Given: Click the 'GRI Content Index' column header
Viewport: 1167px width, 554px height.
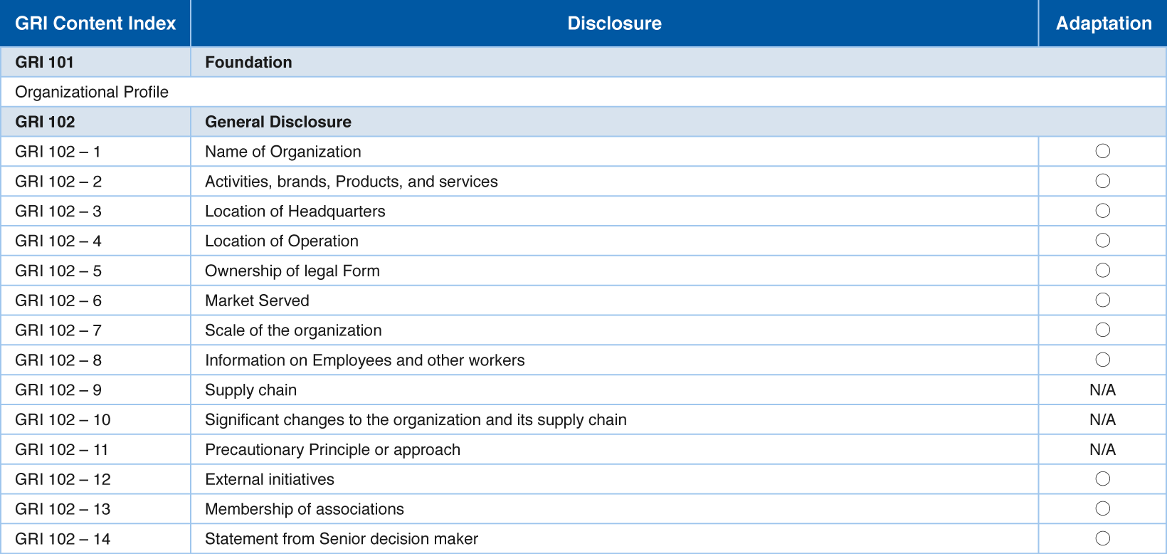Looking at the screenshot, I should tap(95, 23).
